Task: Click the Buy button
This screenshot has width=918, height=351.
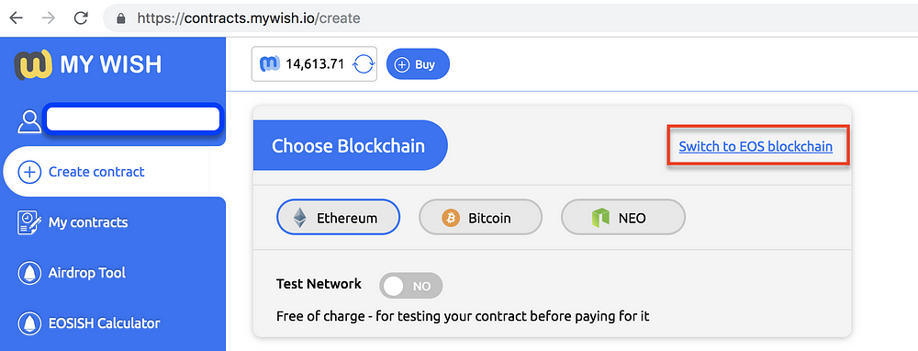Action: tap(418, 64)
